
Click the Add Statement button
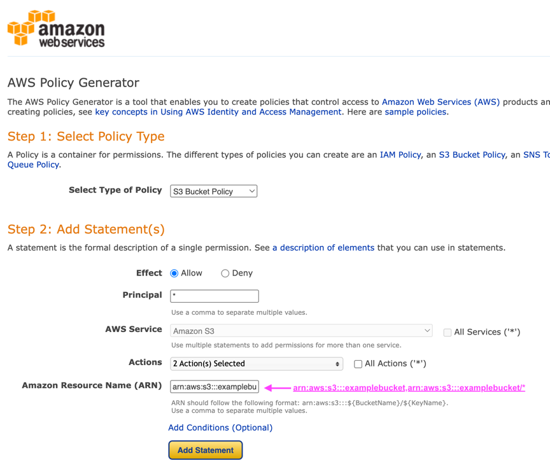[205, 450]
